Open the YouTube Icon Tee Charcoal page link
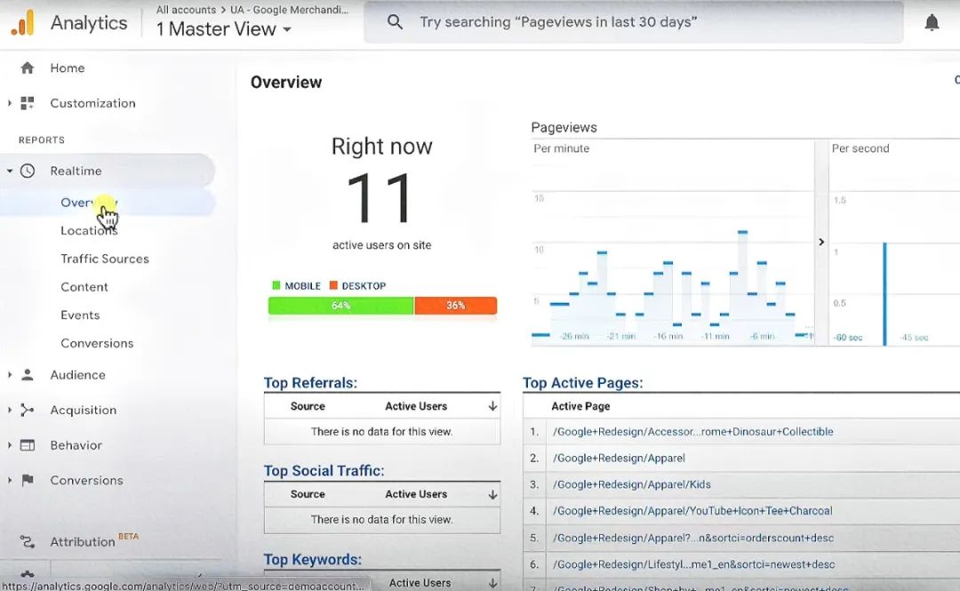This screenshot has width=960, height=591. tap(692, 510)
